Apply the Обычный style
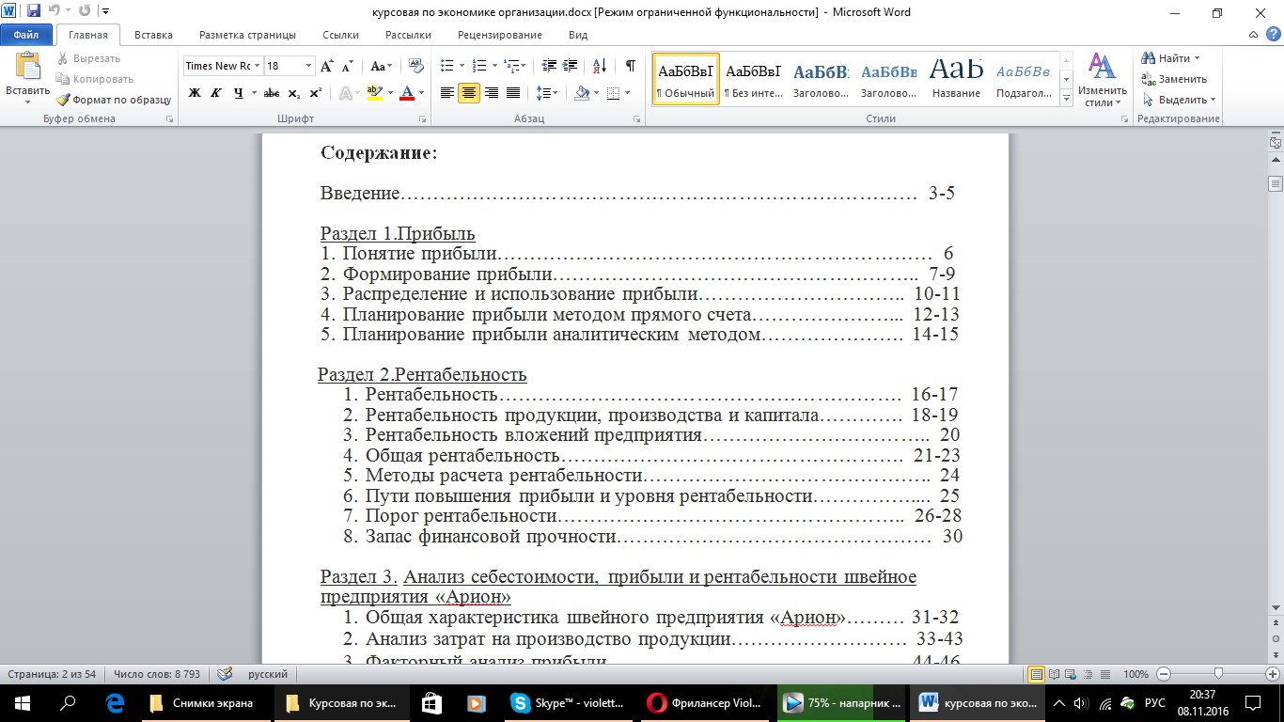The width and height of the screenshot is (1284, 722). point(685,79)
